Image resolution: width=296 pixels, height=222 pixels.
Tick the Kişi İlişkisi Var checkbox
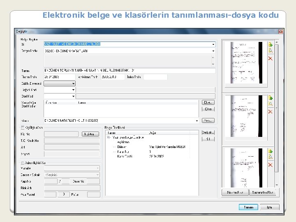[x=23, y=127]
